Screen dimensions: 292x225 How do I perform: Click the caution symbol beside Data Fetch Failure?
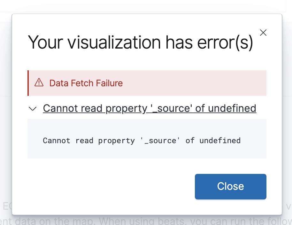click(x=39, y=83)
